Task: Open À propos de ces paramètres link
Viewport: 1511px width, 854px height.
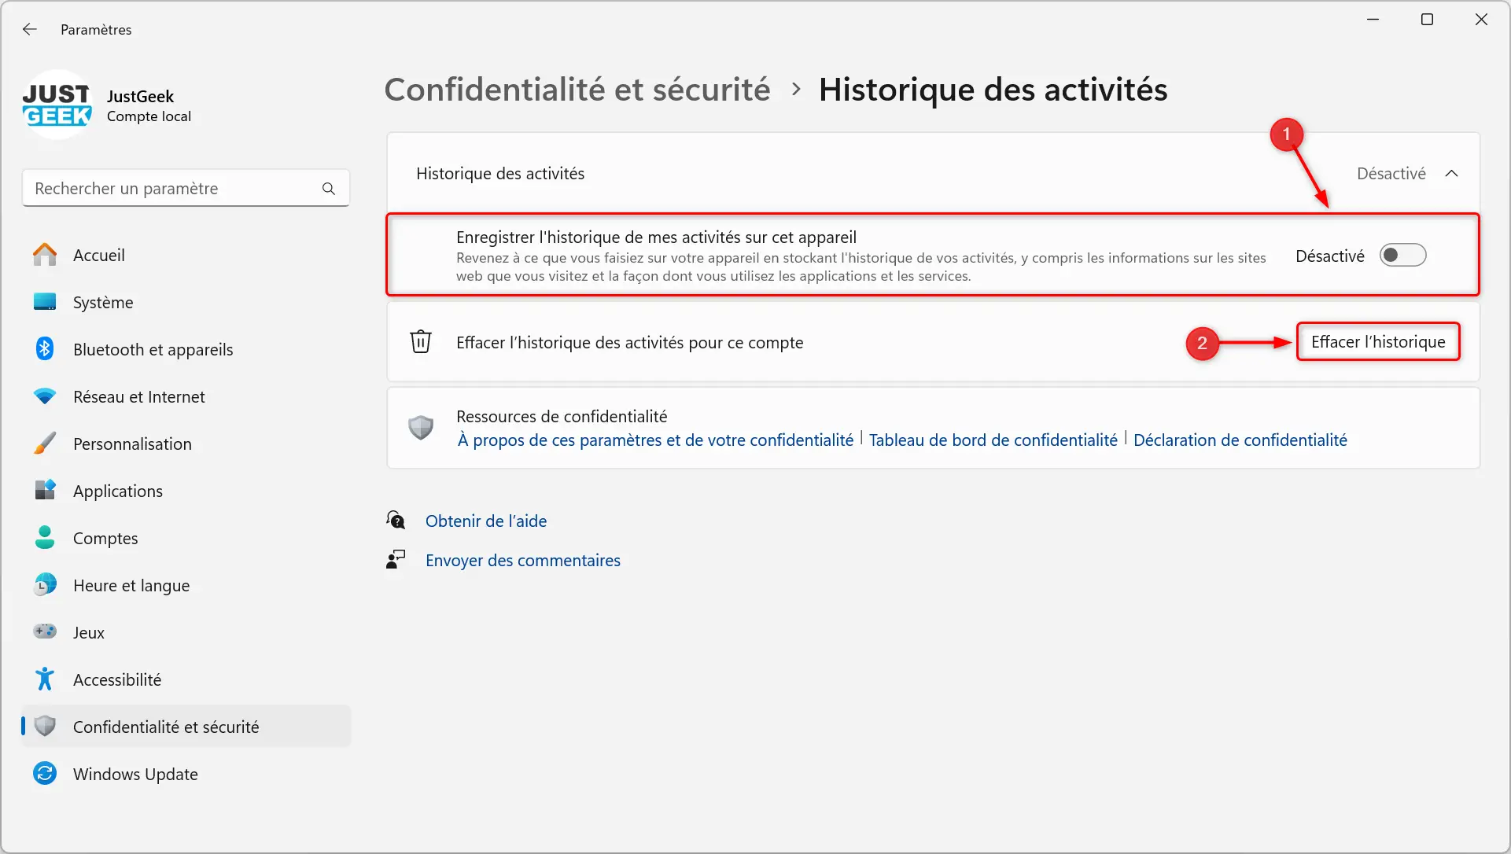Action: [x=655, y=440]
